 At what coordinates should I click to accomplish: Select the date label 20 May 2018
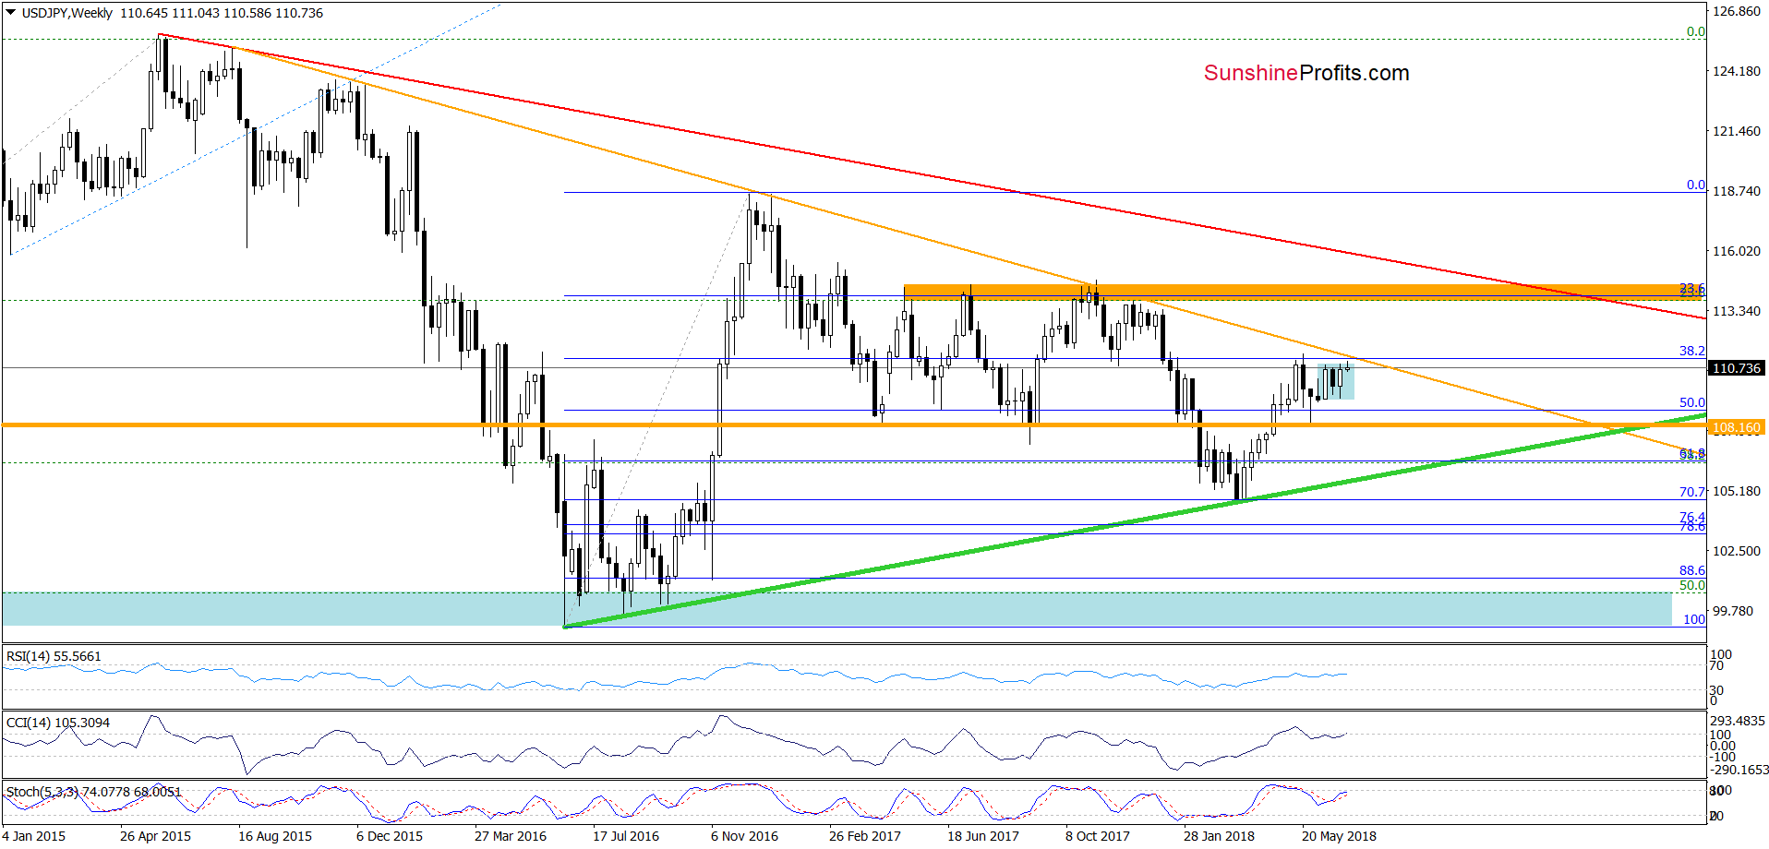pos(1339,836)
